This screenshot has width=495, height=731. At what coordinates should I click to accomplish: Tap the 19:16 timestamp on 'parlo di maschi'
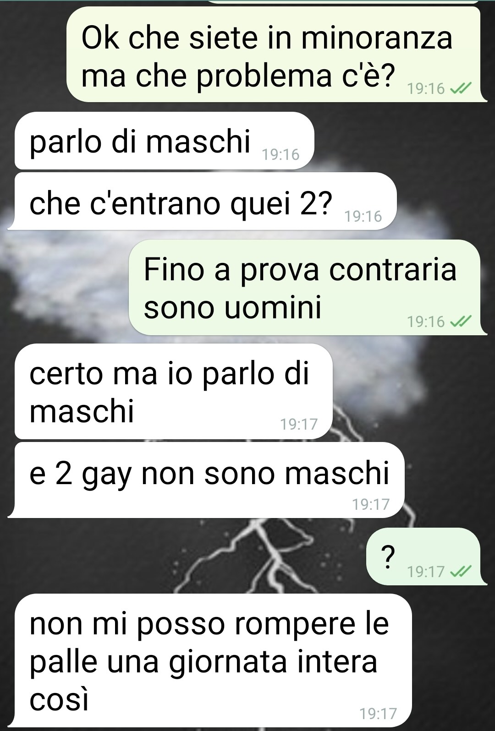[280, 155]
